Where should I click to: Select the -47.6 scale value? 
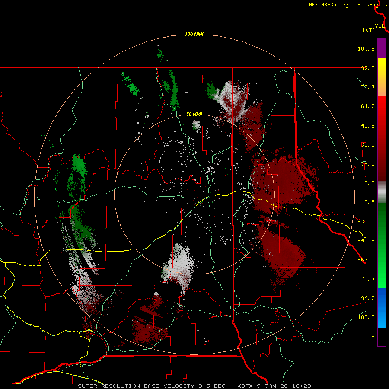[366, 241]
